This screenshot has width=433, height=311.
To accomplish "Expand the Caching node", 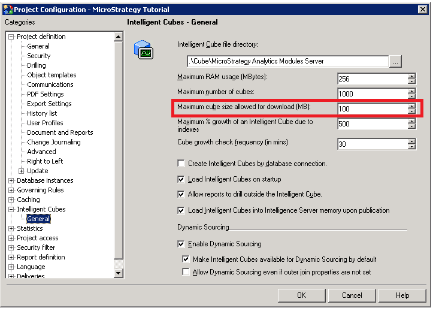I will coord(11,200).
